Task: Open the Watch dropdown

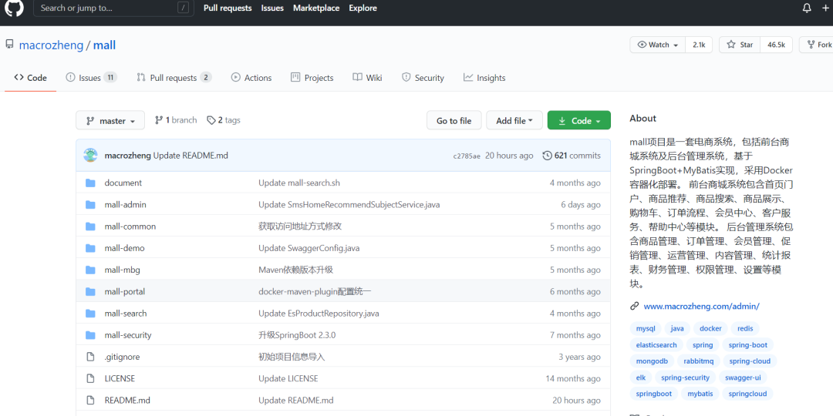Action: (658, 45)
